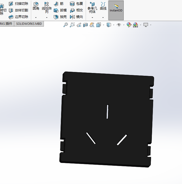This screenshot has height=184, width=182.
Task: Click the right diagonal slot on the plate
Action: tap(122, 140)
